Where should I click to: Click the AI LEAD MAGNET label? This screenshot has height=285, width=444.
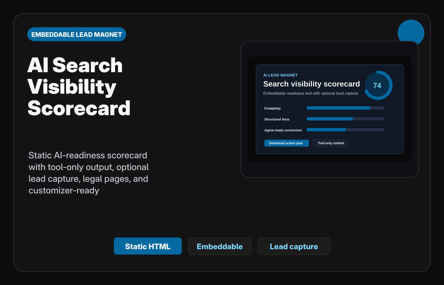pos(280,75)
